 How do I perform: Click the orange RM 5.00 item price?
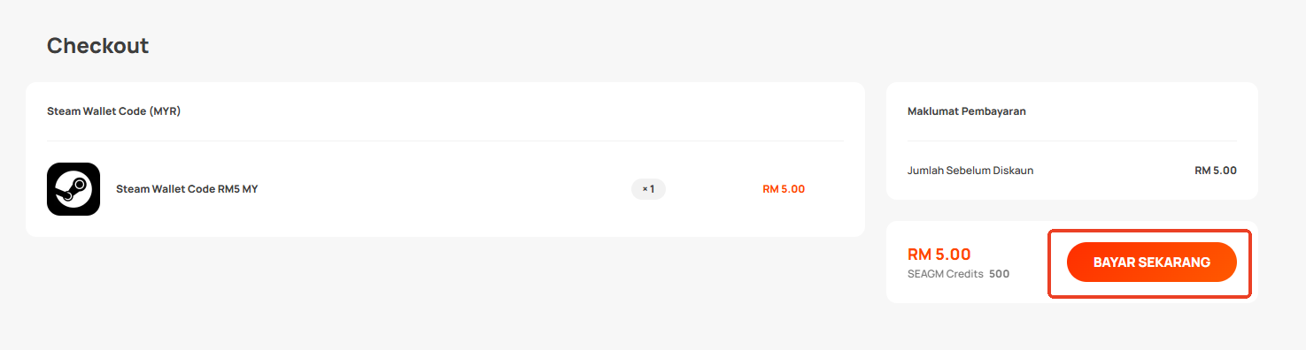point(784,189)
